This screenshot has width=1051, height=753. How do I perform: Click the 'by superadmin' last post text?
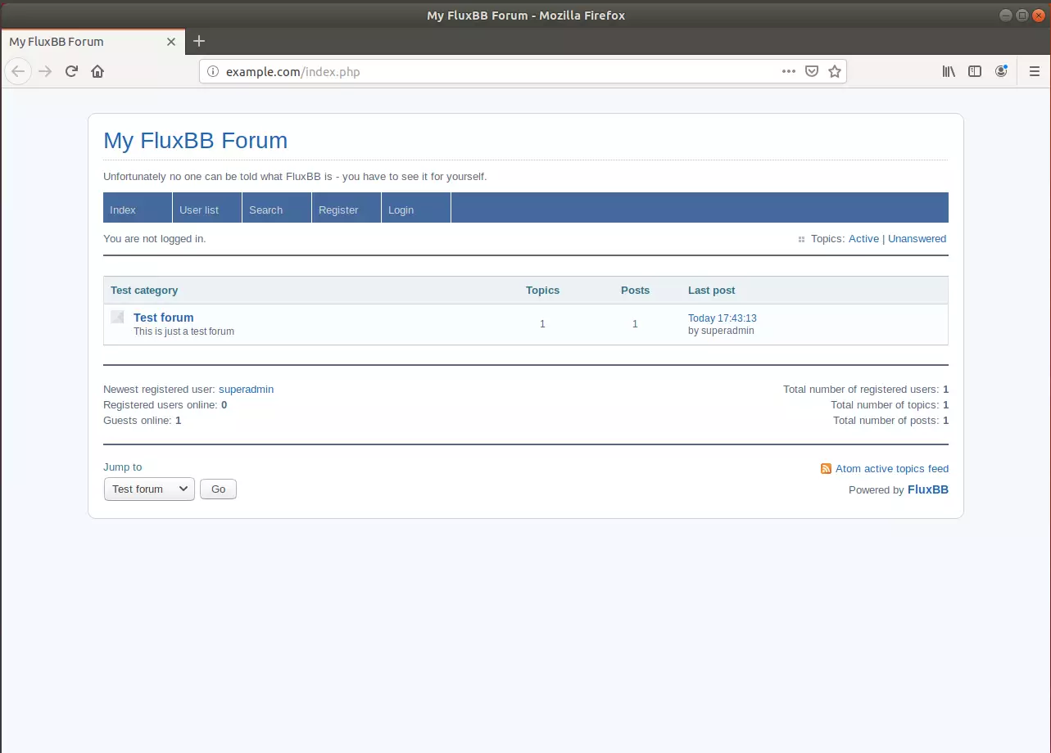721,331
